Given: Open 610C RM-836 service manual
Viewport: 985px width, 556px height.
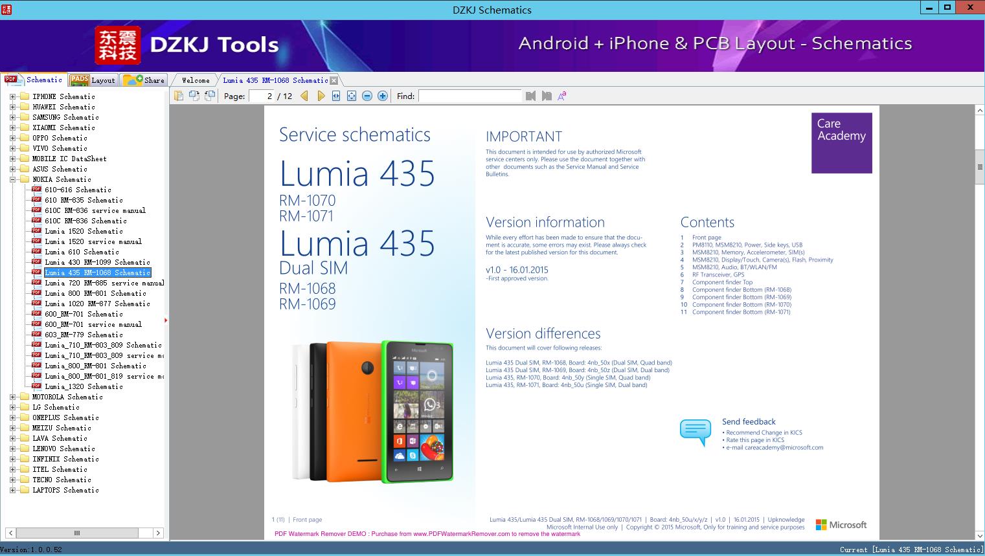Looking at the screenshot, I should tap(95, 210).
